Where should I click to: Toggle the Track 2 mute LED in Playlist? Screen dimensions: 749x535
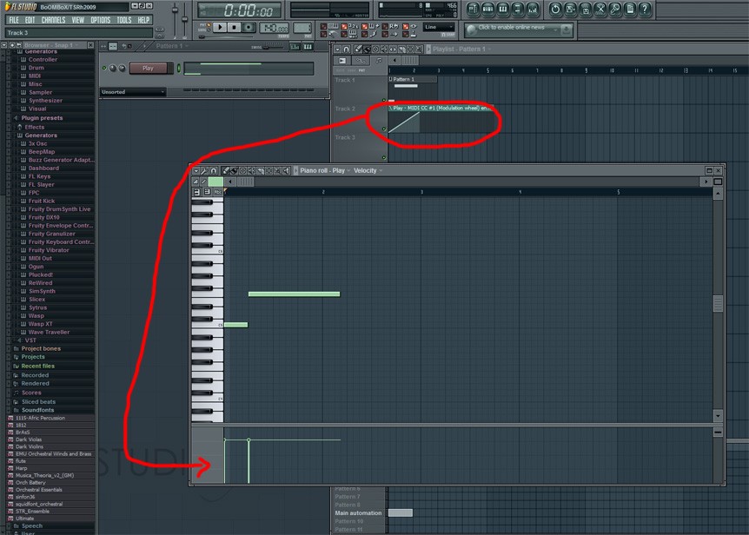(384, 129)
